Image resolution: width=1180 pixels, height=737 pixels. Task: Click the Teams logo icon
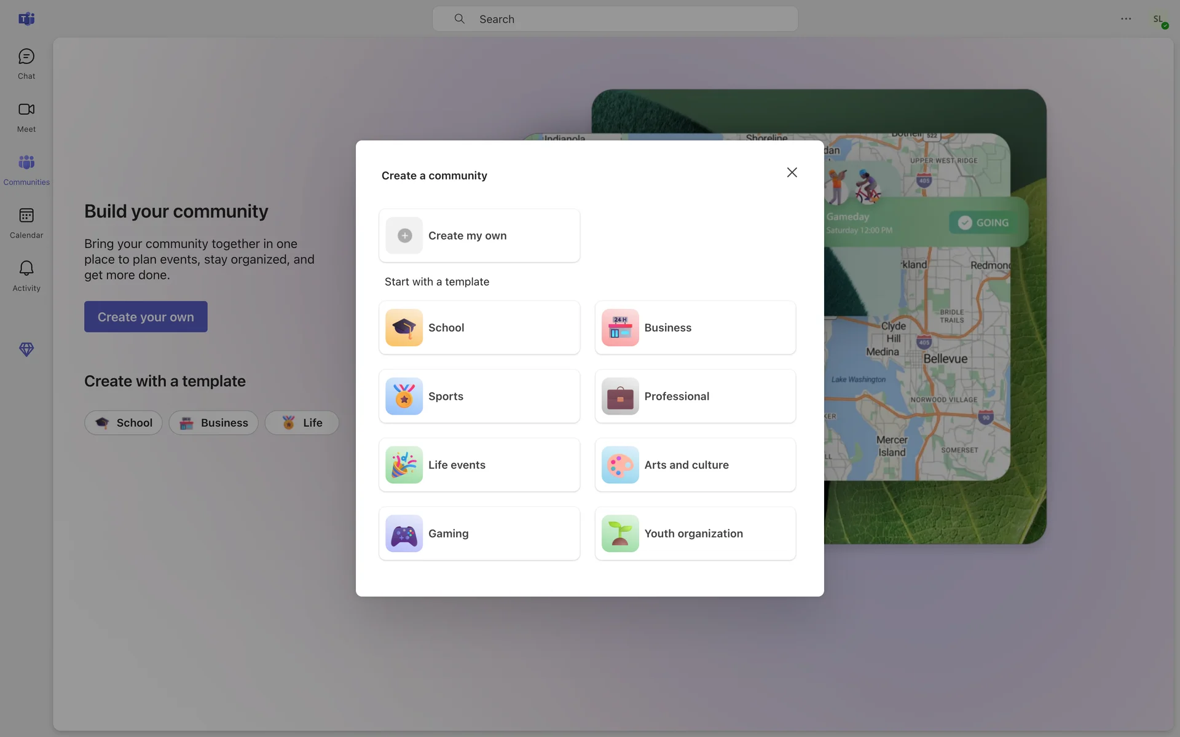pyautogui.click(x=26, y=19)
